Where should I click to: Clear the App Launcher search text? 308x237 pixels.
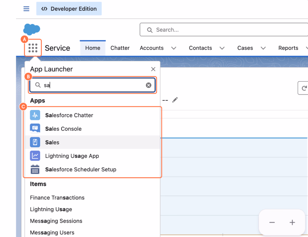pyautogui.click(x=148, y=85)
